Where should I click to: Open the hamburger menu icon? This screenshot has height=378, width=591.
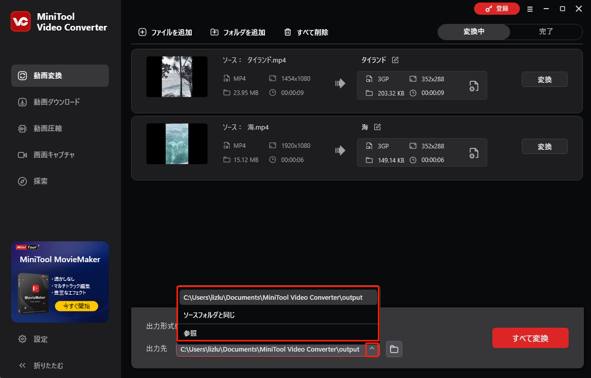point(530,9)
